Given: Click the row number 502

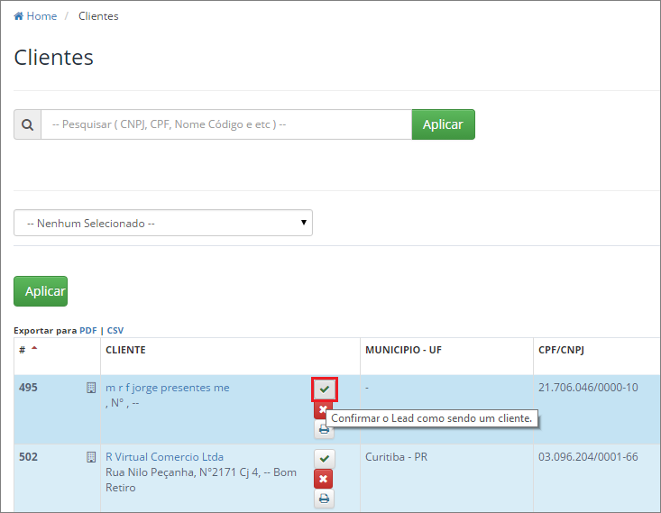Looking at the screenshot, I should point(28,457).
